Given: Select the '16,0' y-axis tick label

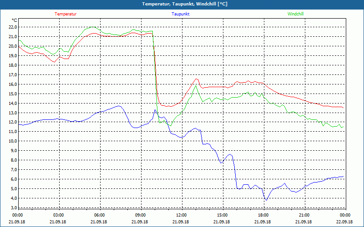Looking at the screenshot, I should [13, 84].
